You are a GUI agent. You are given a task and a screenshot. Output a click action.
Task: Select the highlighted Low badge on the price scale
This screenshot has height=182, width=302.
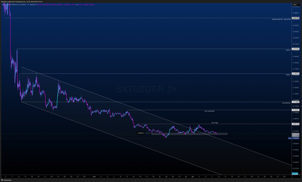click(289, 138)
